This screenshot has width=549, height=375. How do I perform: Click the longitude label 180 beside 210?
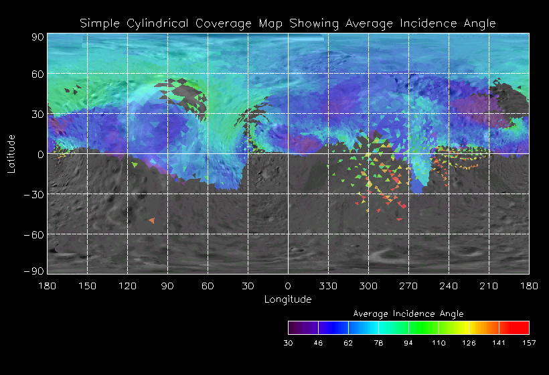[x=529, y=287]
